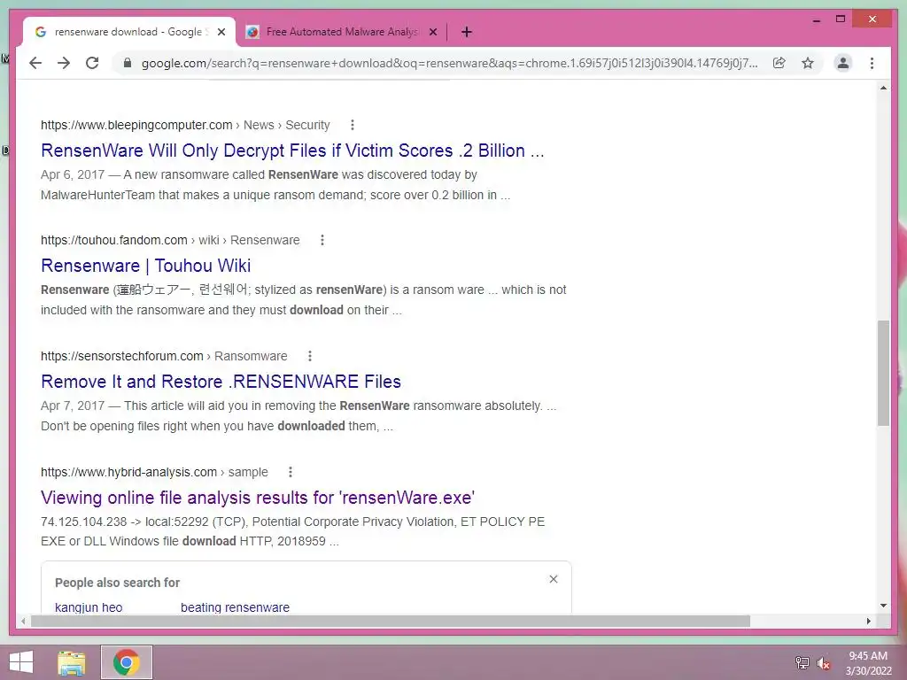907x680 pixels.
Task: Open the options menu beside sensorstechforum.com result
Action: point(310,356)
